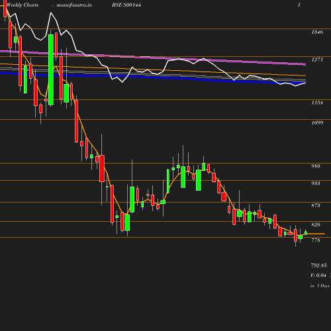Click the 1099 price level label
This screenshot has height=331, width=331.
pos(317,122)
